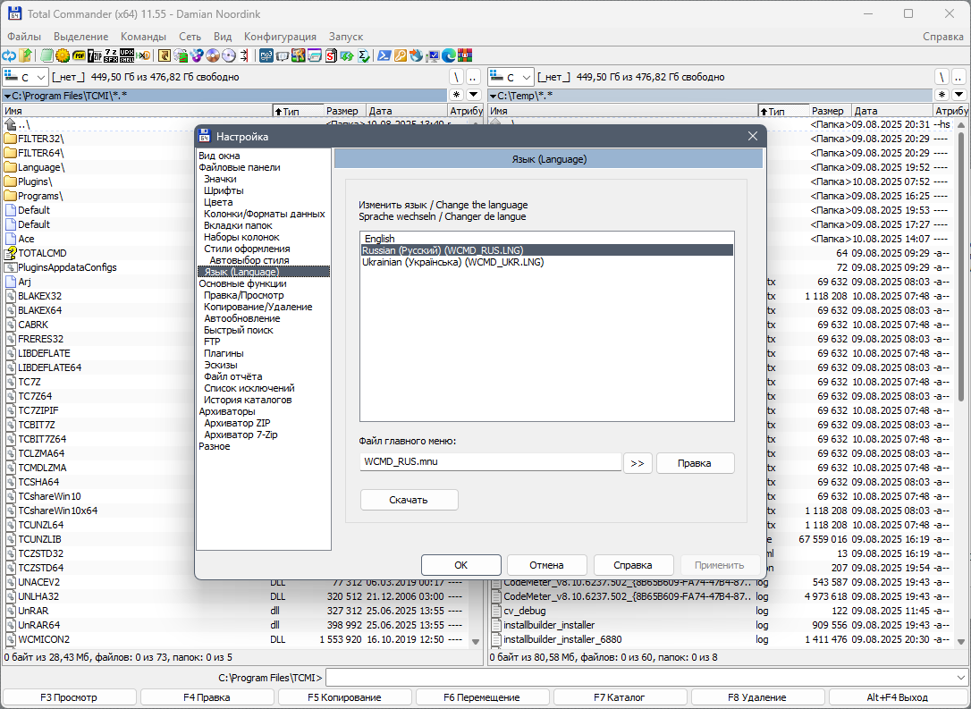This screenshot has height=709, width=971.
Task: Select FTP in the settings tree
Action: point(212,342)
